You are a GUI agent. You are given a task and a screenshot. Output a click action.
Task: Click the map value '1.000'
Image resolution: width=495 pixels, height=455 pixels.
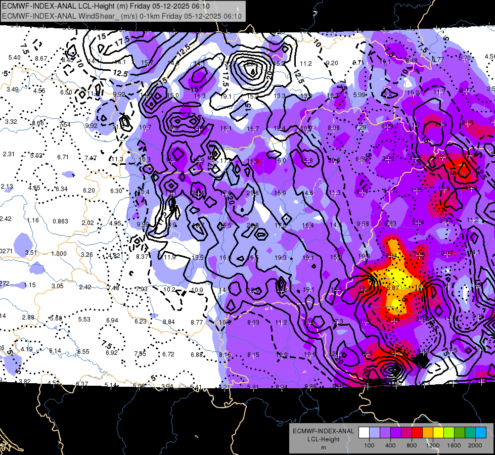pyautogui.click(x=59, y=254)
